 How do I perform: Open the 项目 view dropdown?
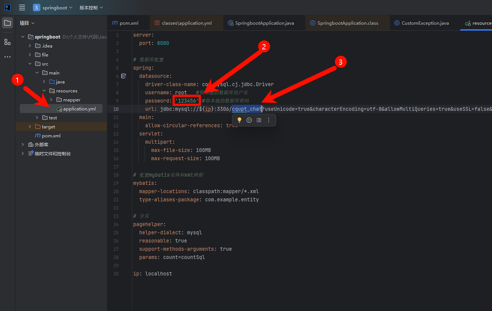pos(27,23)
